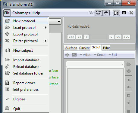The width and height of the screenshot is (138, 113).
Task: Click the Import database folder icon
Action: click(x=7, y=60)
